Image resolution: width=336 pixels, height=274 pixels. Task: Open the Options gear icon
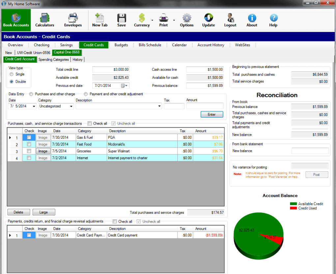(187, 20)
